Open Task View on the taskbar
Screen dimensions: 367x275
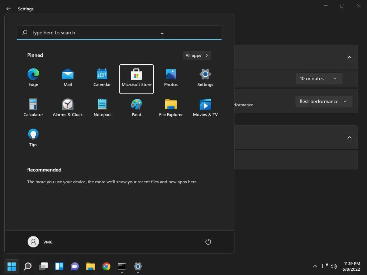pos(43,266)
